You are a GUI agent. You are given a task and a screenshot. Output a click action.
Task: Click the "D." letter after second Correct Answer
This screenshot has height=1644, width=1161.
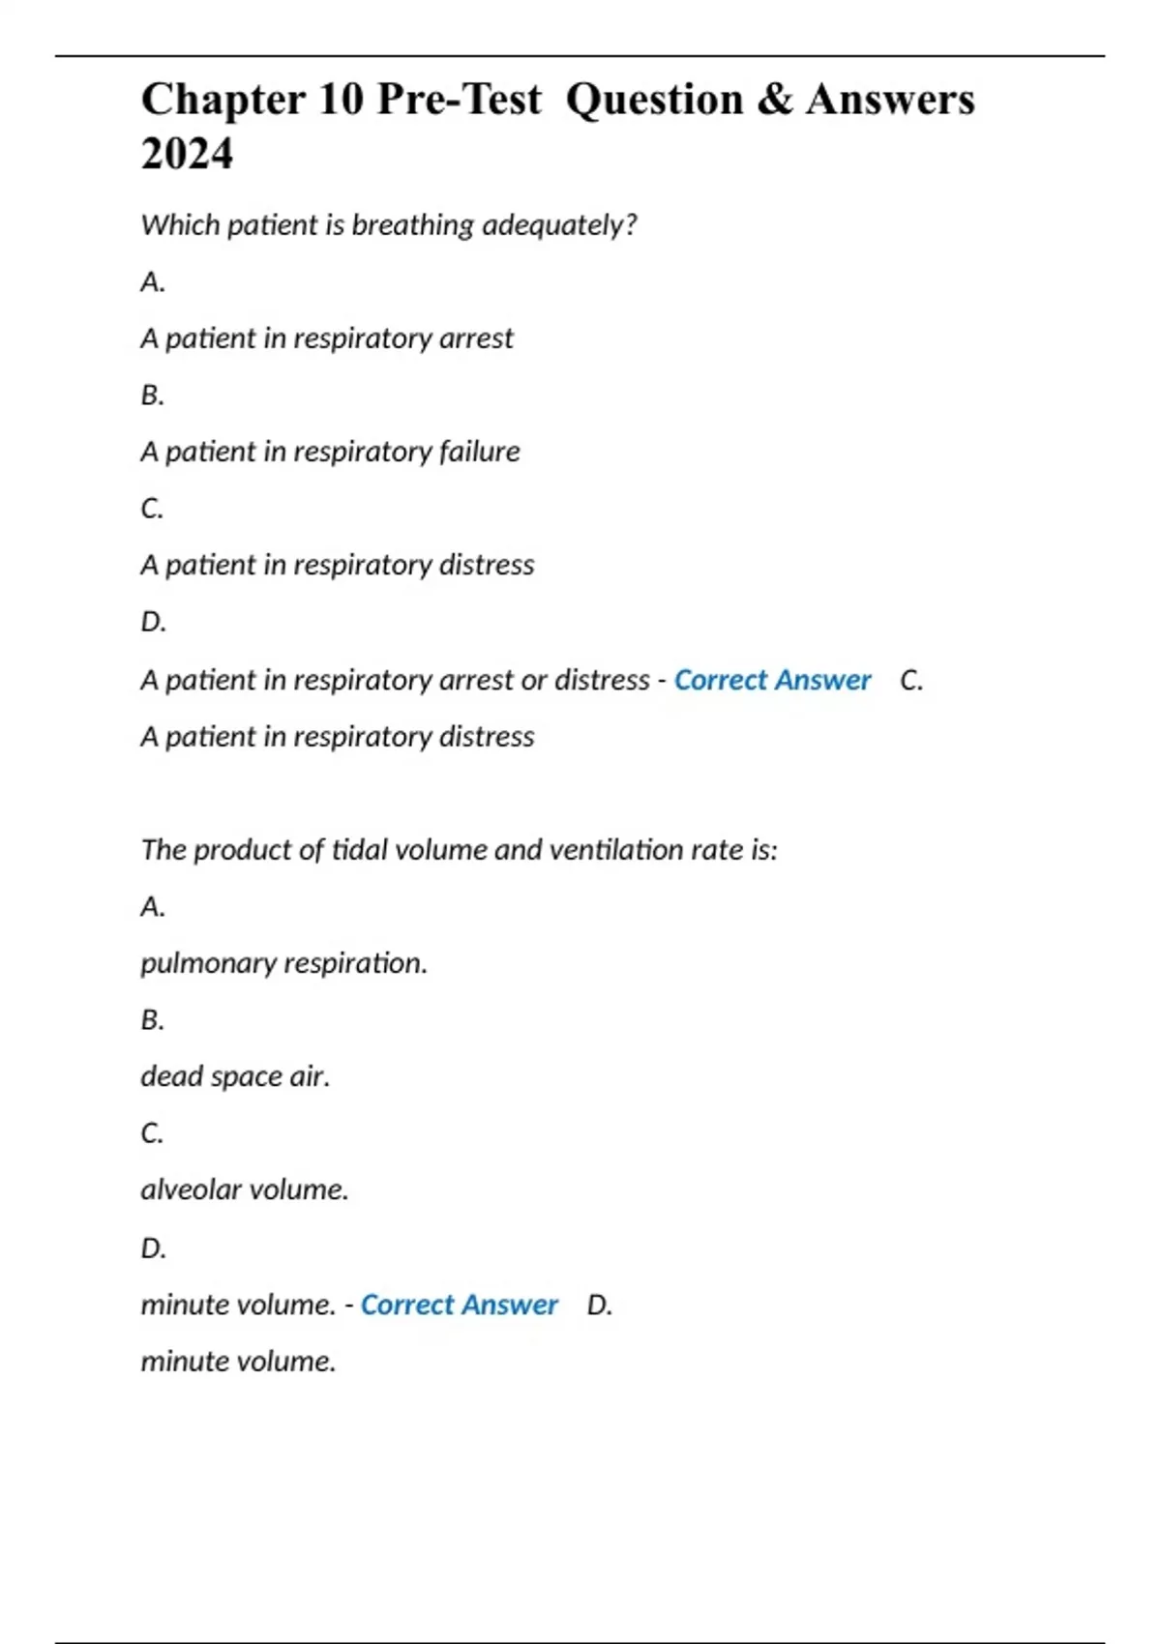point(600,1305)
